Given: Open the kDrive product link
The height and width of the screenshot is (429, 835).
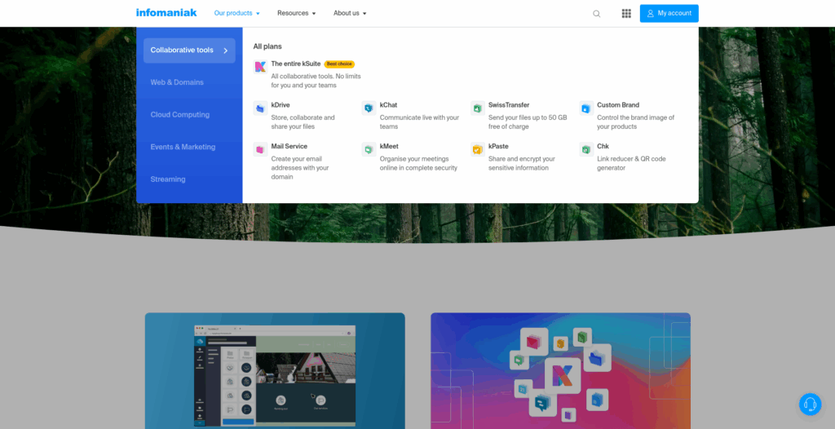Looking at the screenshot, I should (x=281, y=105).
